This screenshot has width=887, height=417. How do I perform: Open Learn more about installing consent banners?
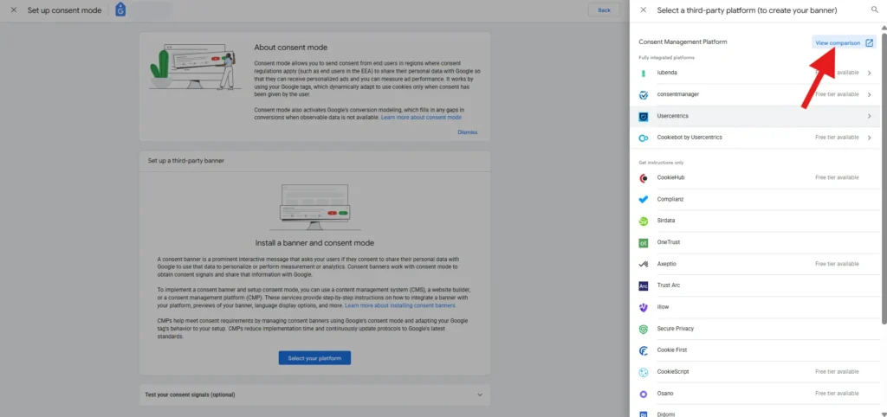400,305
